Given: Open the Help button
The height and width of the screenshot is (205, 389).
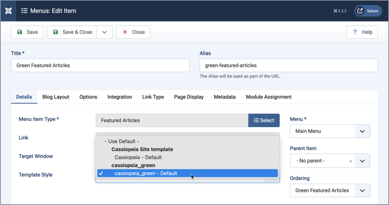Looking at the screenshot, I should [x=362, y=32].
